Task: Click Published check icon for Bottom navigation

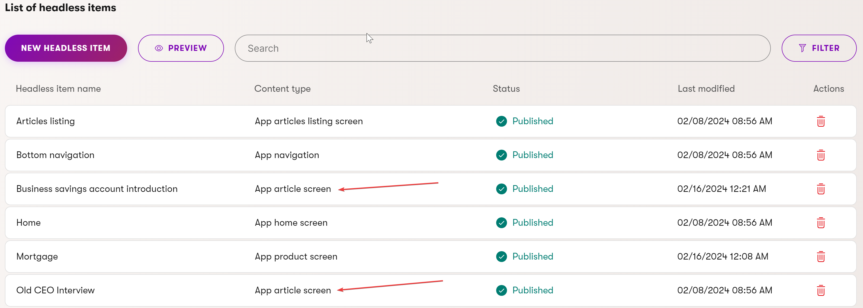Action: [501, 155]
